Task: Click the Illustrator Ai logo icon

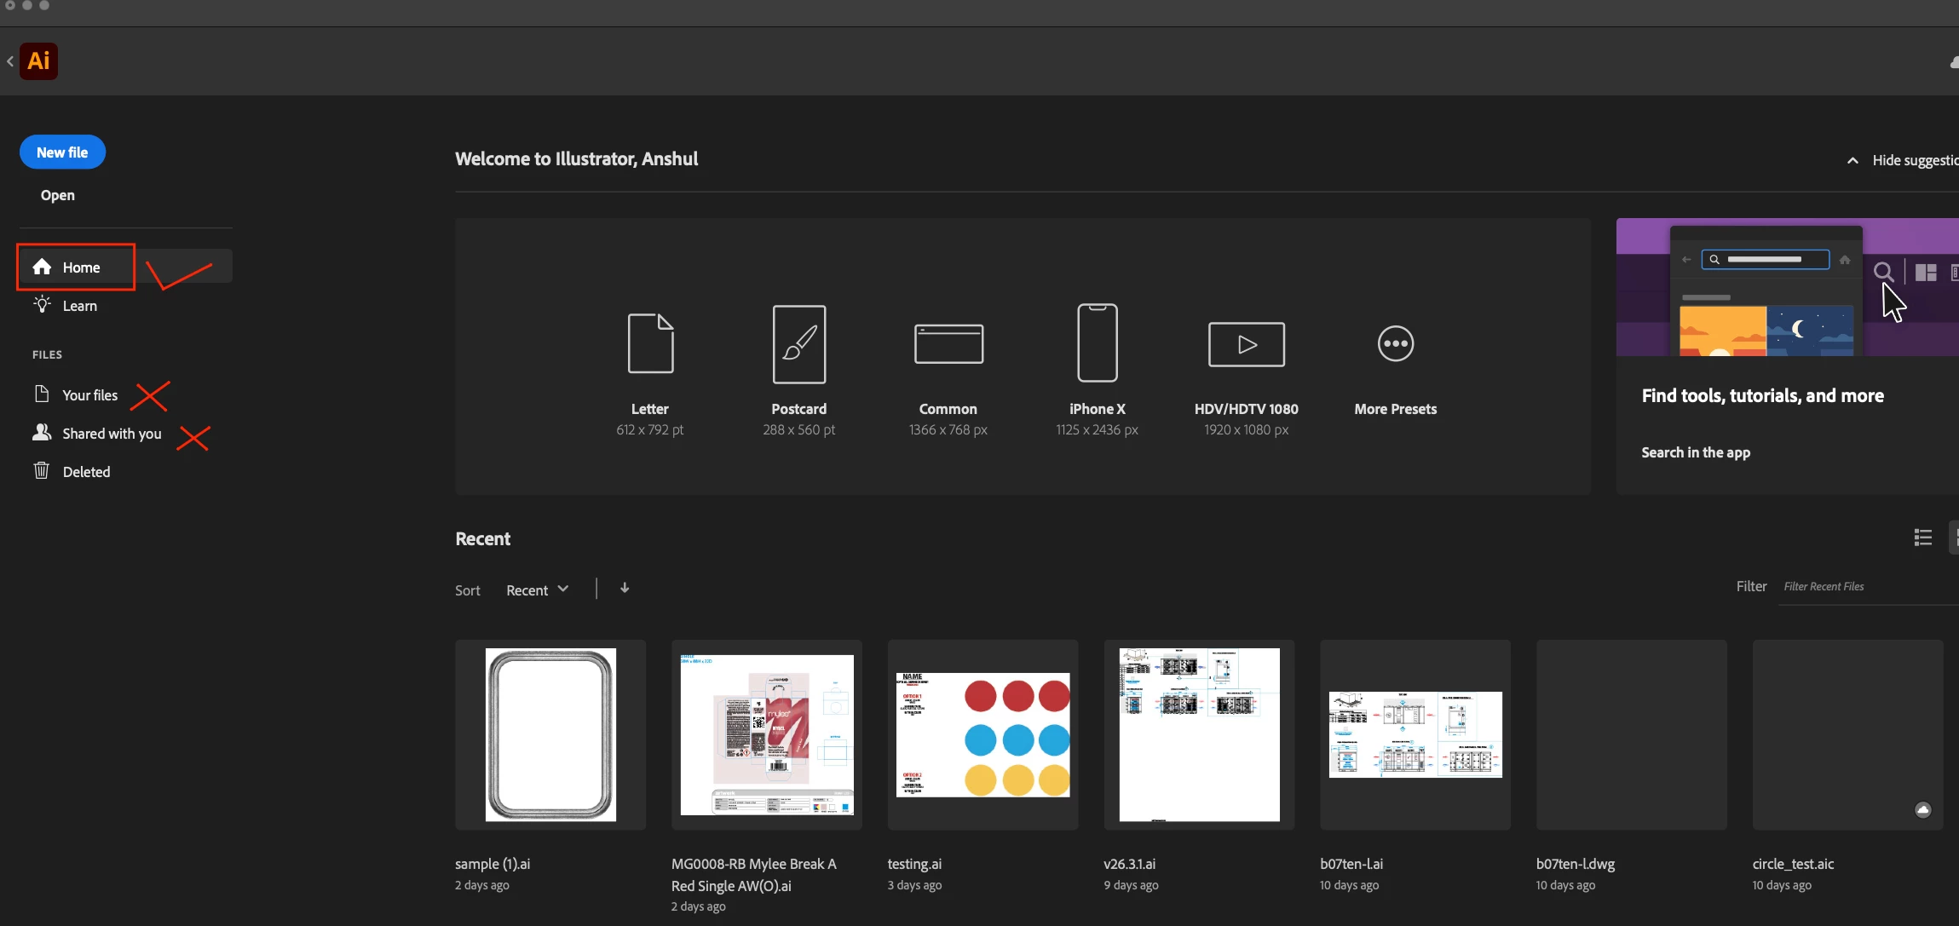Action: (38, 61)
